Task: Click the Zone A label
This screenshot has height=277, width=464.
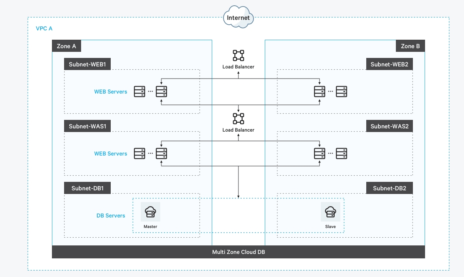Action: (x=67, y=46)
